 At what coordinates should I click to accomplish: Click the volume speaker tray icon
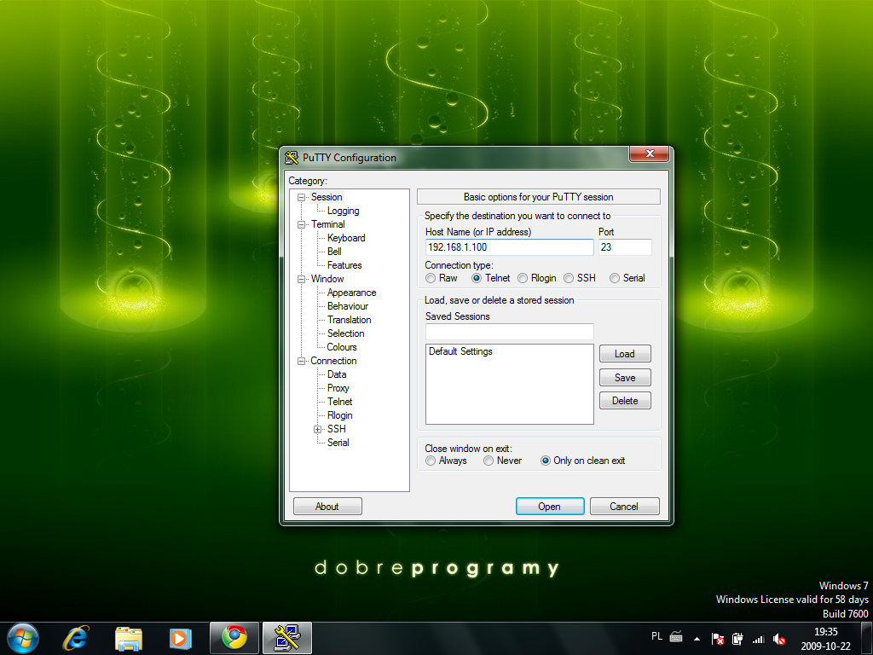pyautogui.click(x=779, y=639)
